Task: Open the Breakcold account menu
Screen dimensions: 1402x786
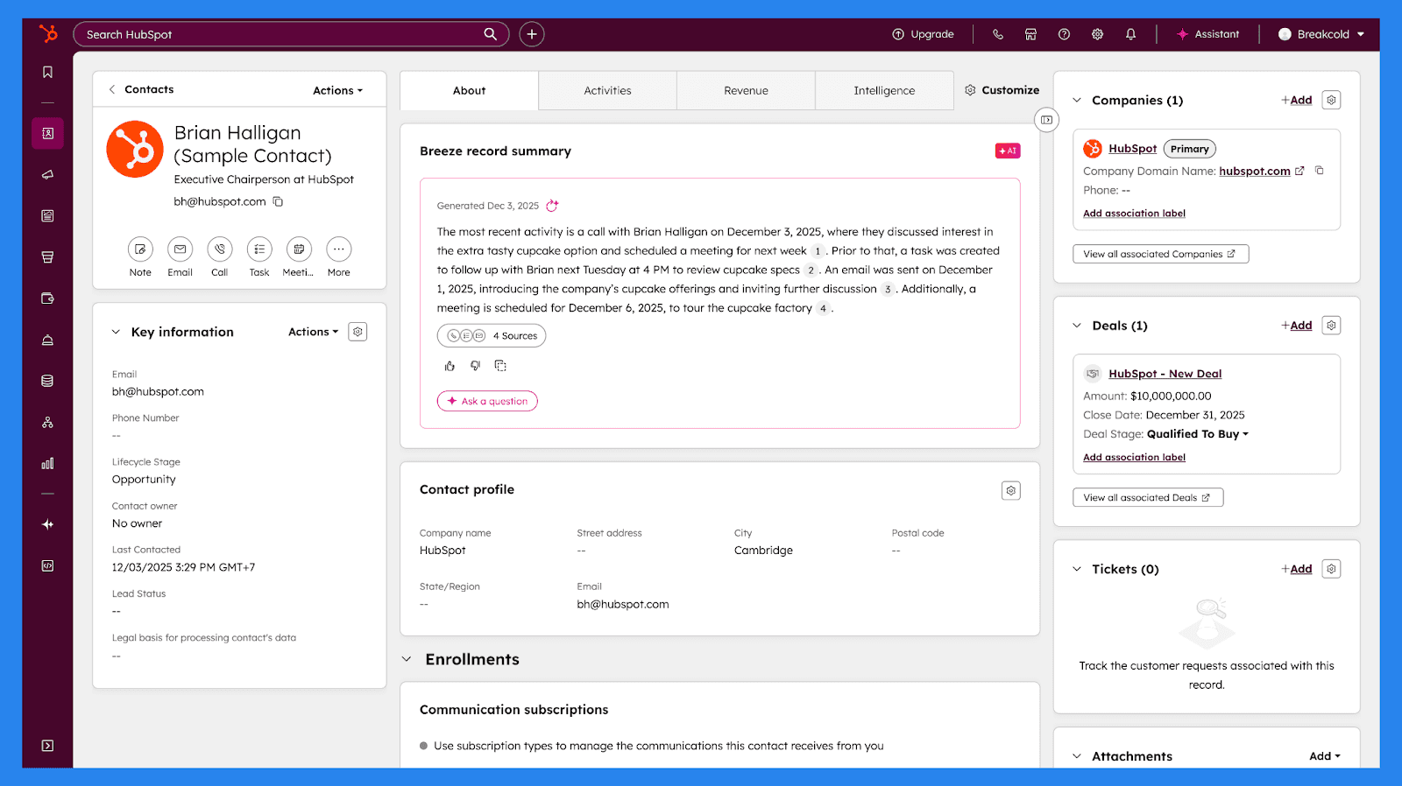Action: 1321,34
